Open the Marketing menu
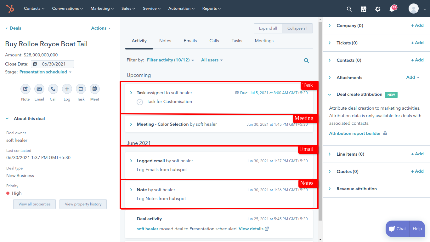This screenshot has width=430, height=242. coord(102,9)
